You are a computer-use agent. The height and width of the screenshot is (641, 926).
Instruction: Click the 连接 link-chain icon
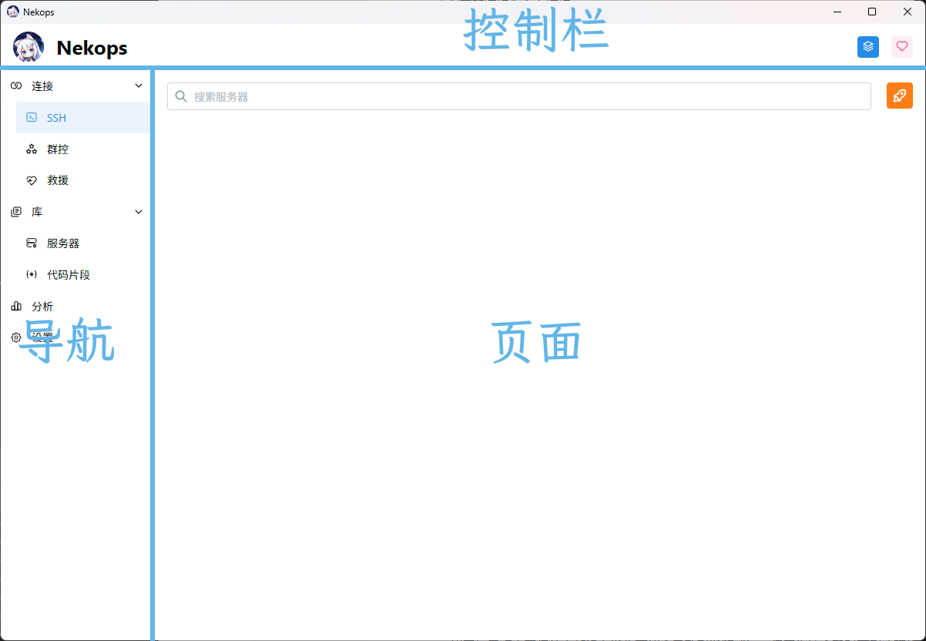[x=16, y=86]
